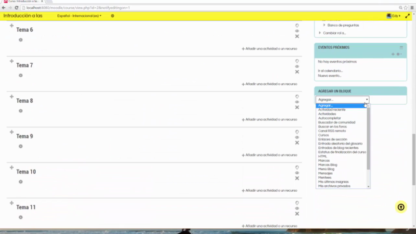The image size is (416, 234).
Task: Toggle the visibility eye for Tema 8
Action: pyautogui.click(x=297, y=102)
